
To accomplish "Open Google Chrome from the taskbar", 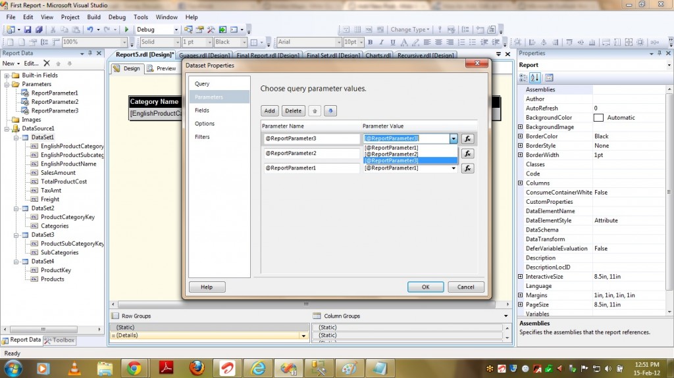I will point(134,368).
